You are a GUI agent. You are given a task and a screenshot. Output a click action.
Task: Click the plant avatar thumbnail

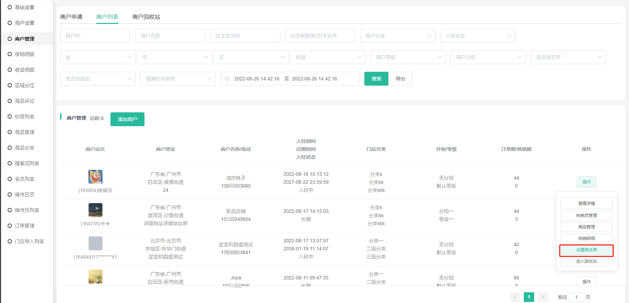tap(96, 277)
